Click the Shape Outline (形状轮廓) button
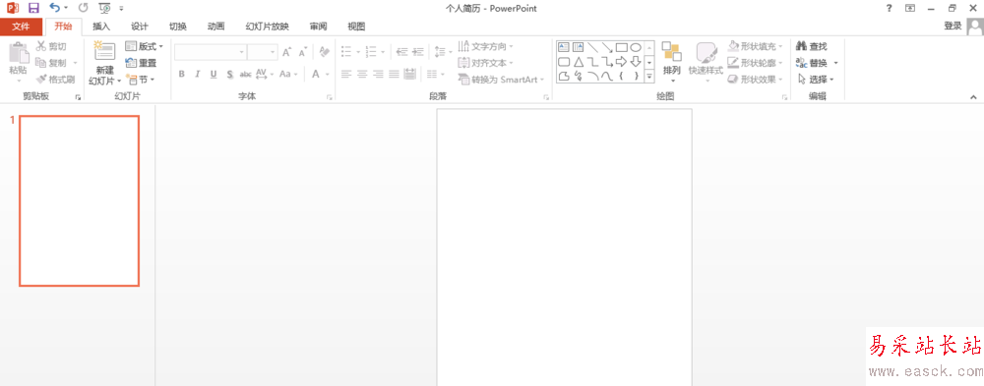The image size is (984, 386). [756, 63]
